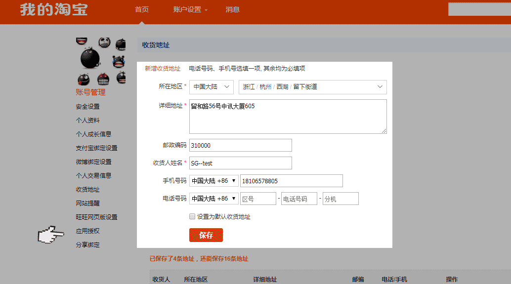This screenshot has height=284, width=511.
Task: Open 分享绑定 in sidebar
Action: click(87, 244)
